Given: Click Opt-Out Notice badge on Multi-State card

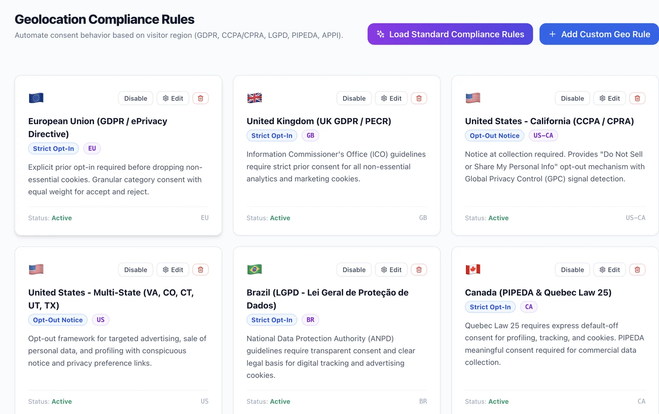Looking at the screenshot, I should click(58, 320).
